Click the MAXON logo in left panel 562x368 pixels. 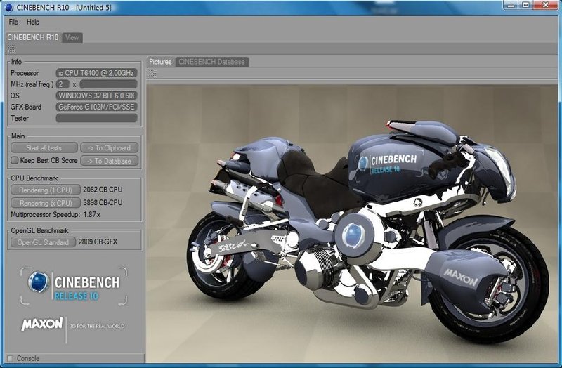(42, 324)
